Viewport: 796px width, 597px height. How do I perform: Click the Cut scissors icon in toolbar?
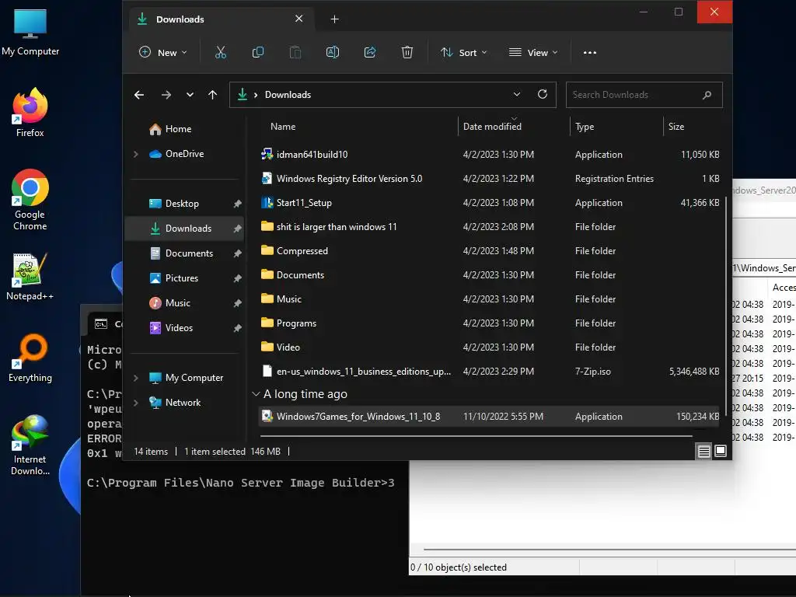(x=220, y=52)
